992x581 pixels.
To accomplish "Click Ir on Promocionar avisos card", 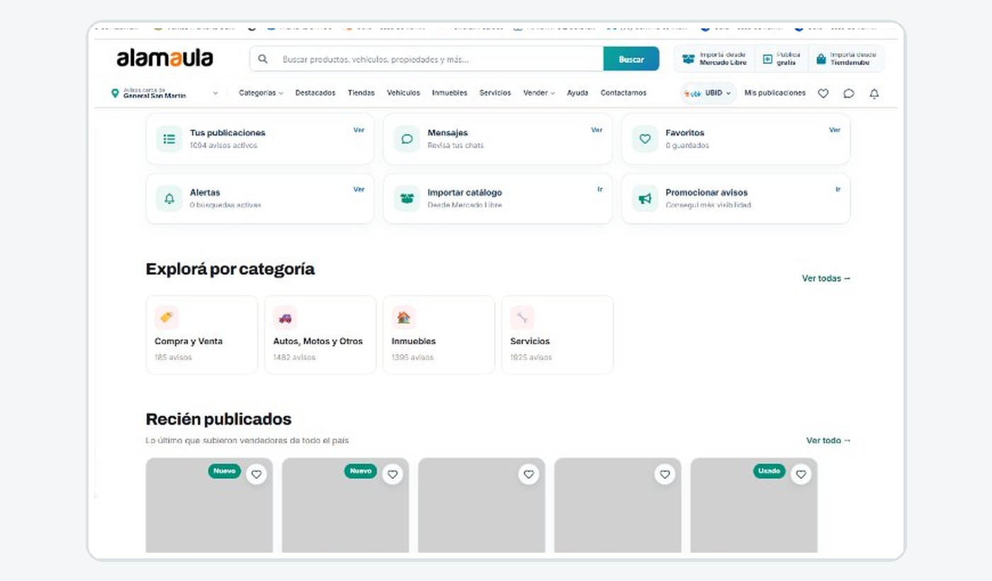I will pos(838,190).
